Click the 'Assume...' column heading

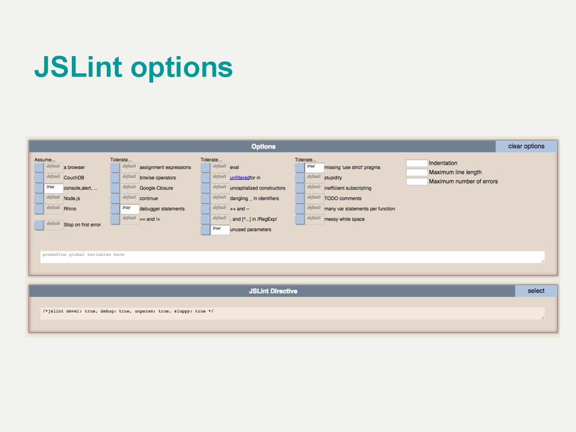45,160
